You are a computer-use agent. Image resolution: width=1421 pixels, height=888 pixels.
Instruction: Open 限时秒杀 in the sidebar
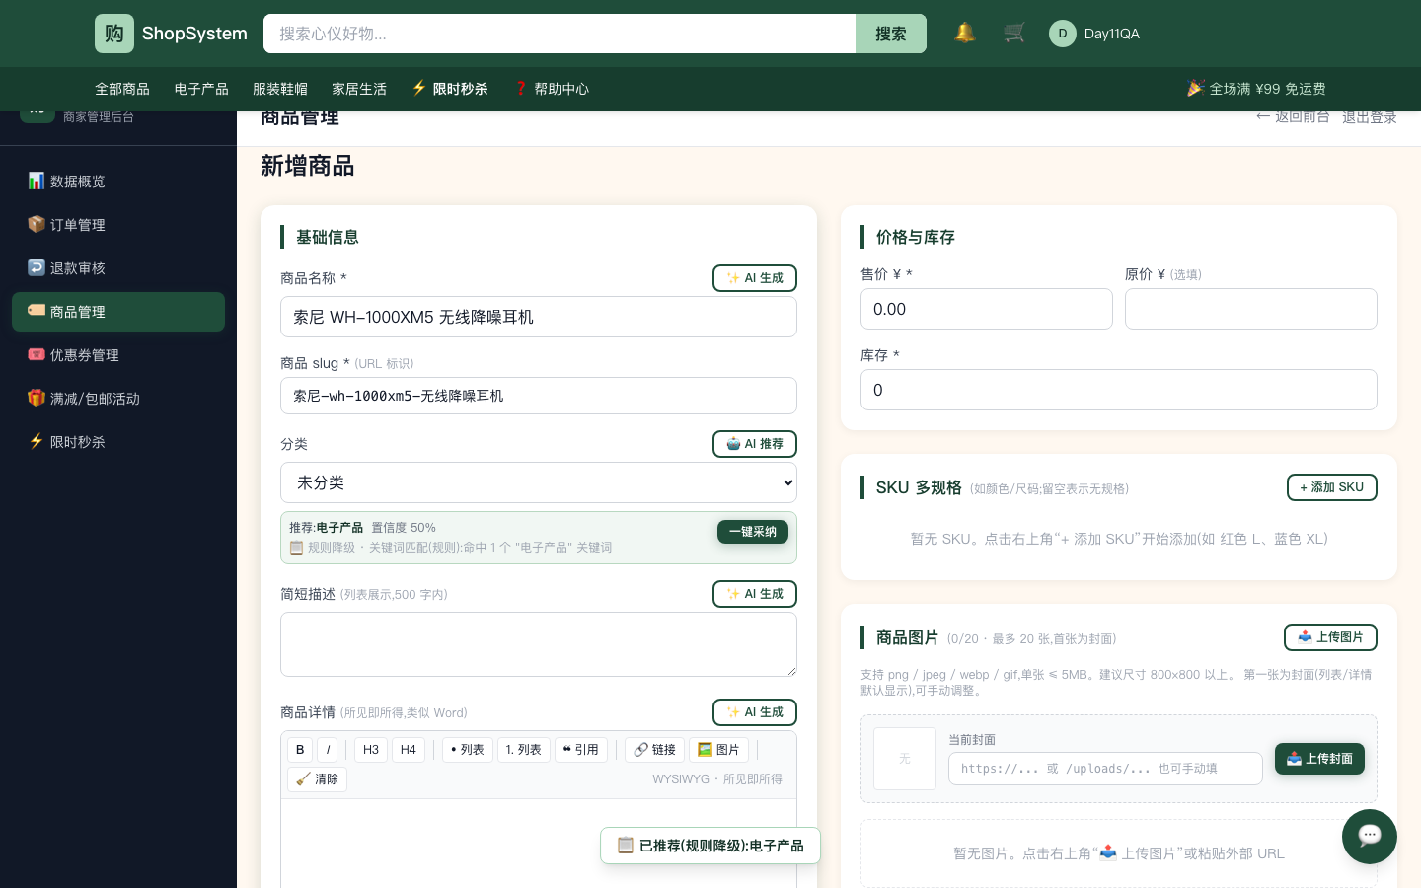(118, 442)
